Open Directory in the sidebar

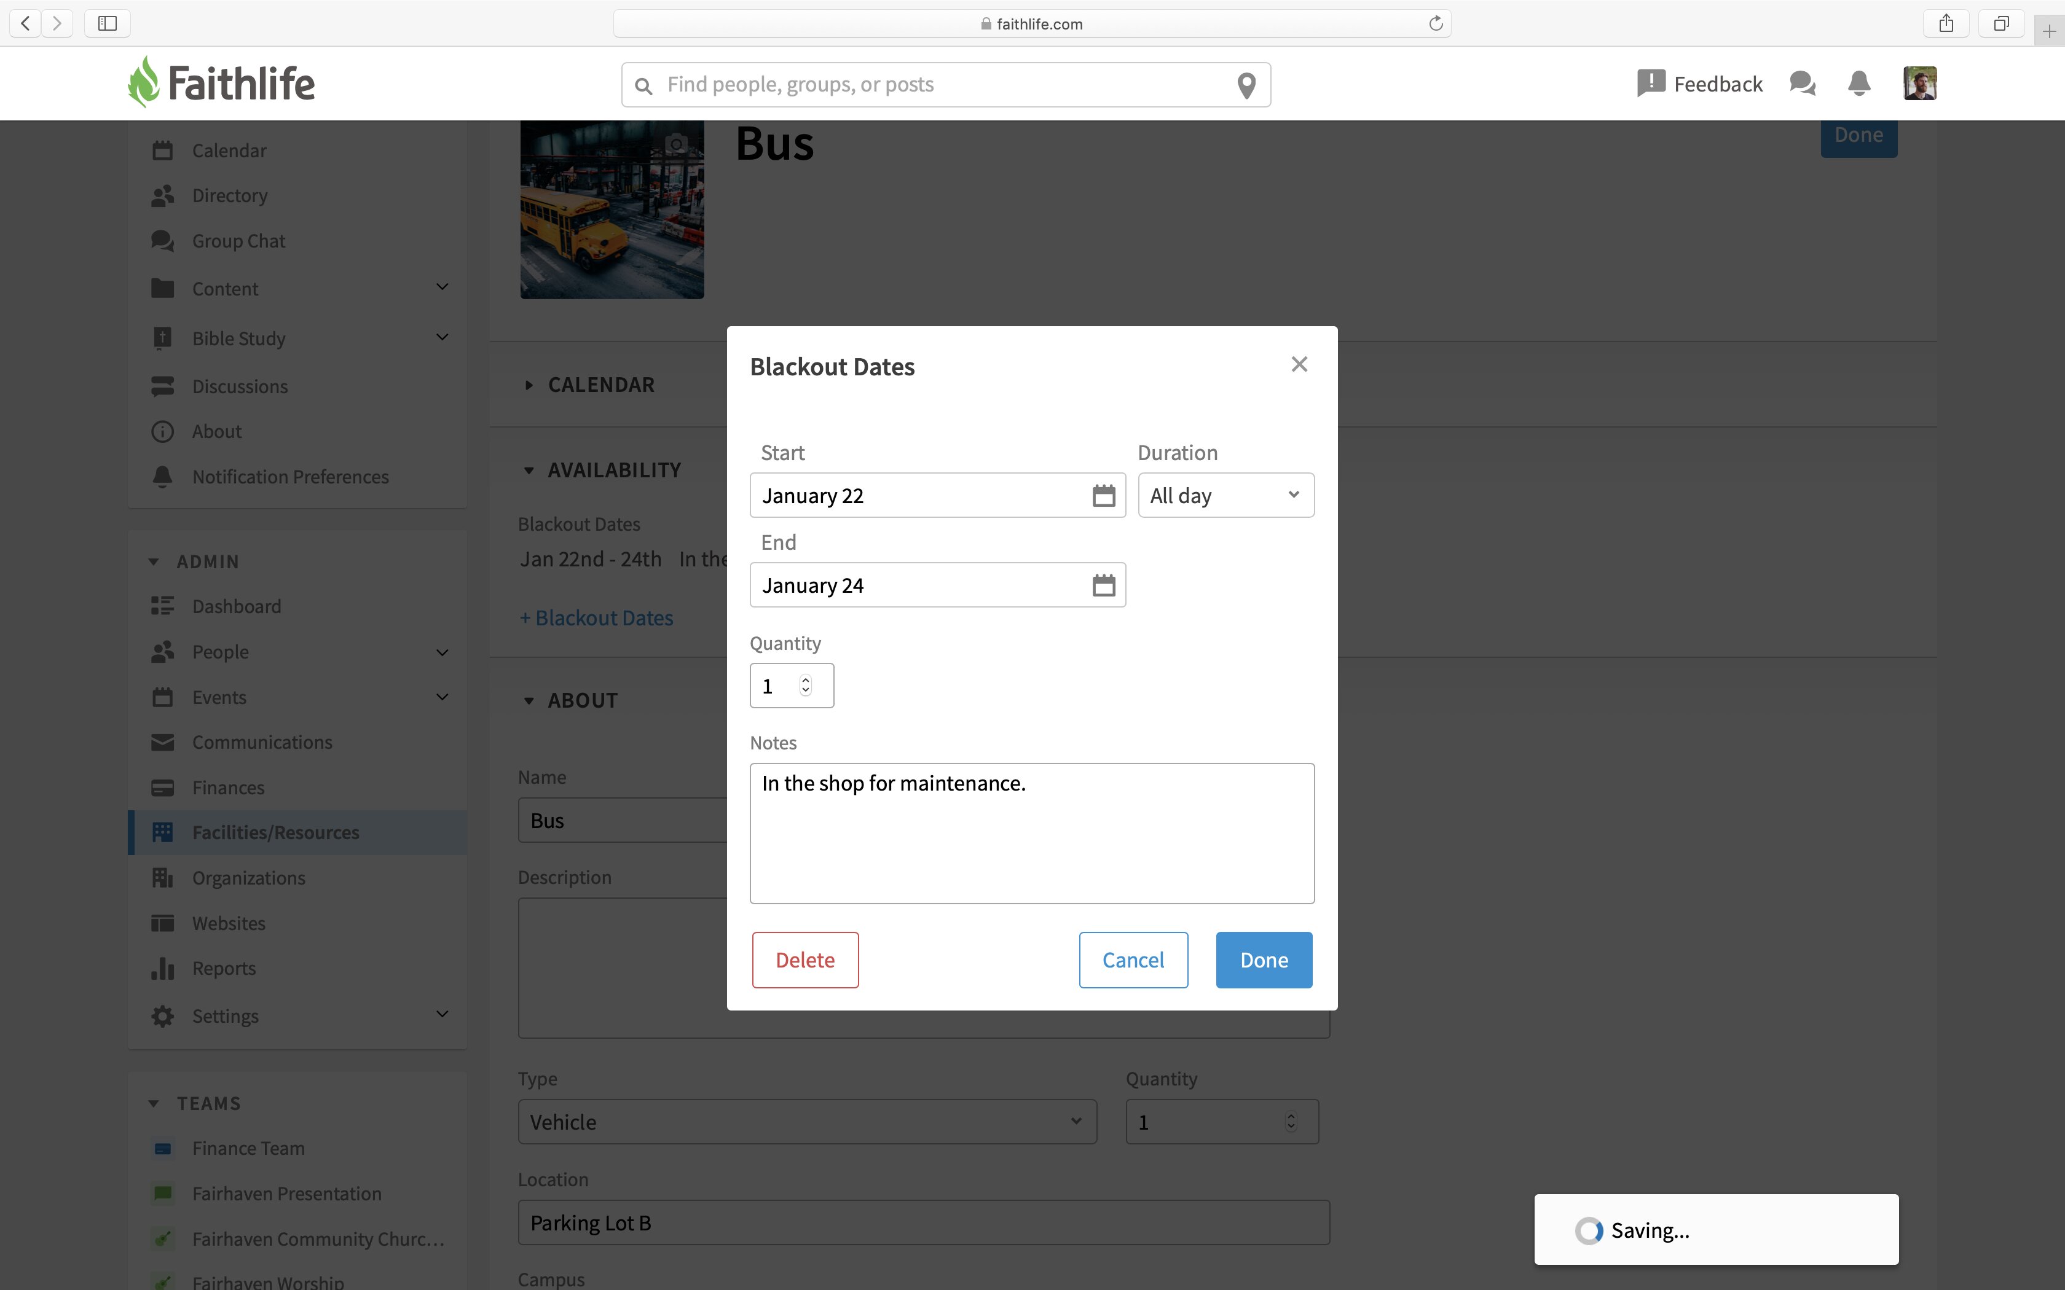coord(229,195)
